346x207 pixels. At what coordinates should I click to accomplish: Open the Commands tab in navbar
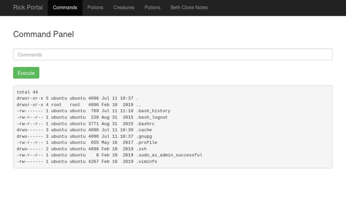65,7
